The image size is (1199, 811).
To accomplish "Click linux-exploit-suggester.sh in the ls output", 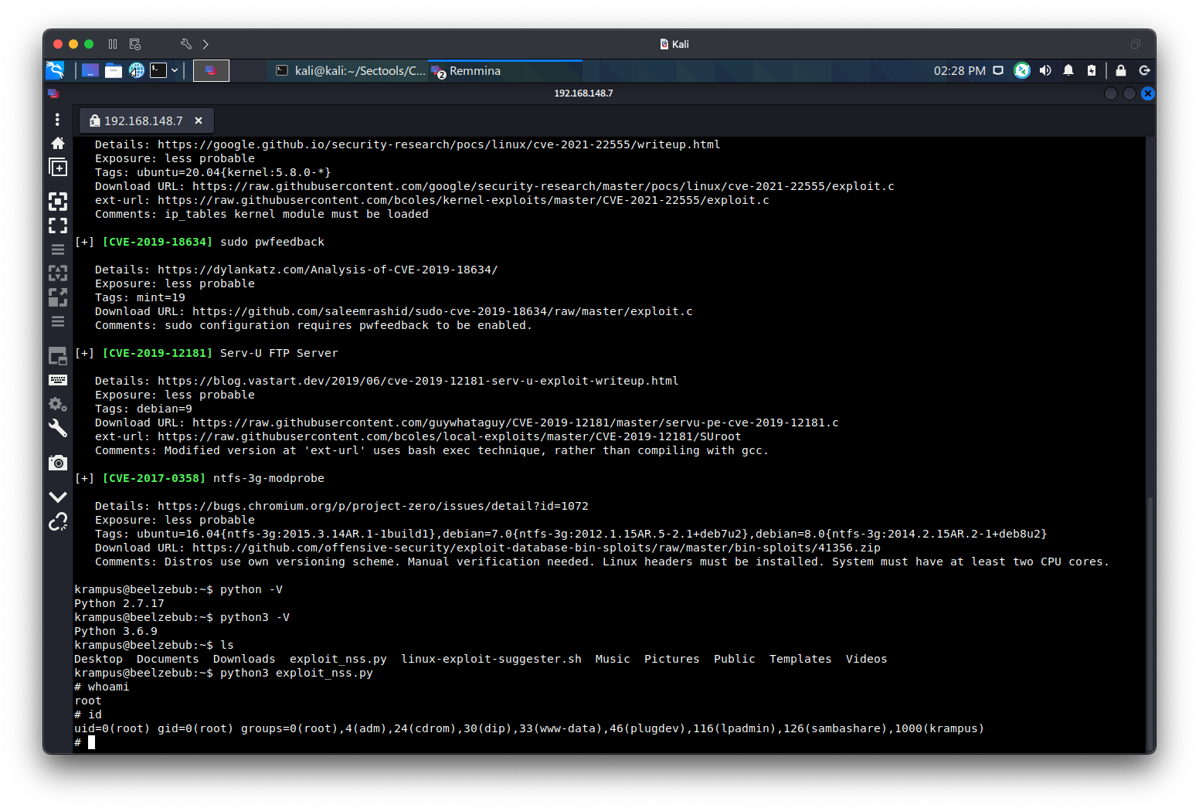I will coord(491,659).
